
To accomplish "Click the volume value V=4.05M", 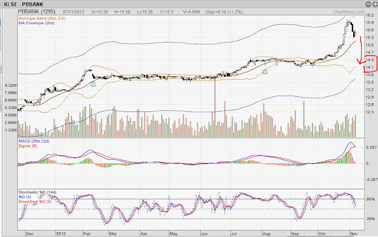I will tap(191, 12).
